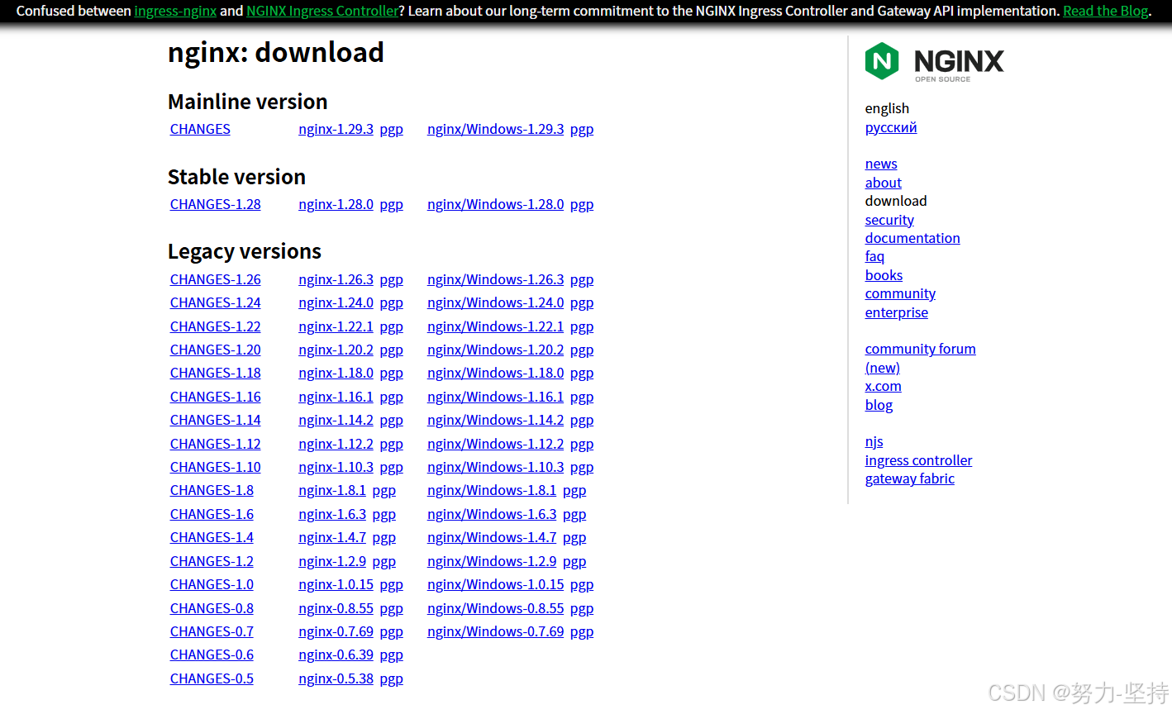
Task: Open CHANGES-1.20 link
Action: click(x=215, y=350)
